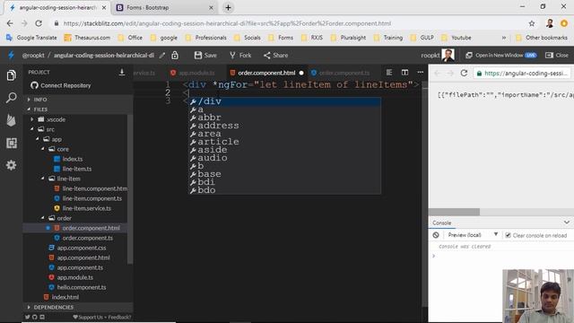The image size is (574, 323).
Task: Click the format document icon in editor
Action: [x=389, y=73]
